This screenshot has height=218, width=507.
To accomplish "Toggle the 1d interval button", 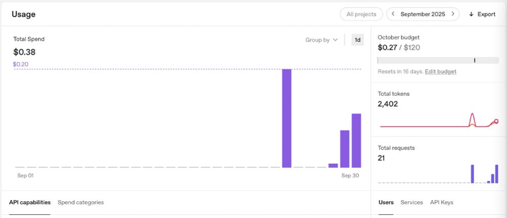I will (357, 40).
